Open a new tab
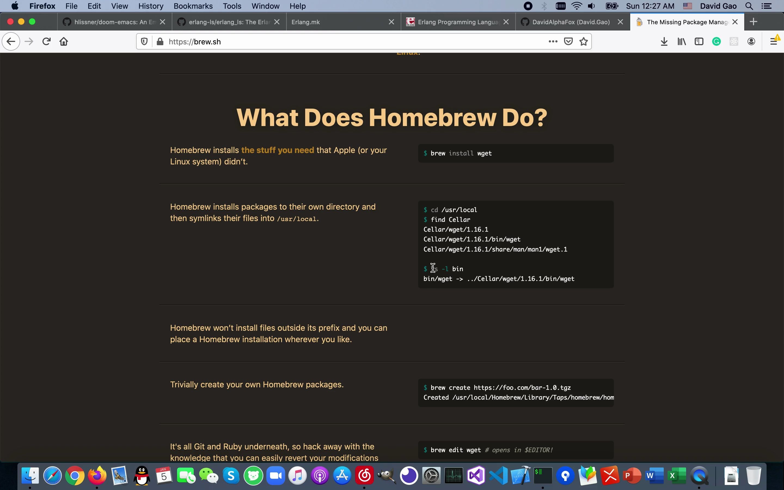Viewport: 784px width, 490px height. [x=754, y=22]
